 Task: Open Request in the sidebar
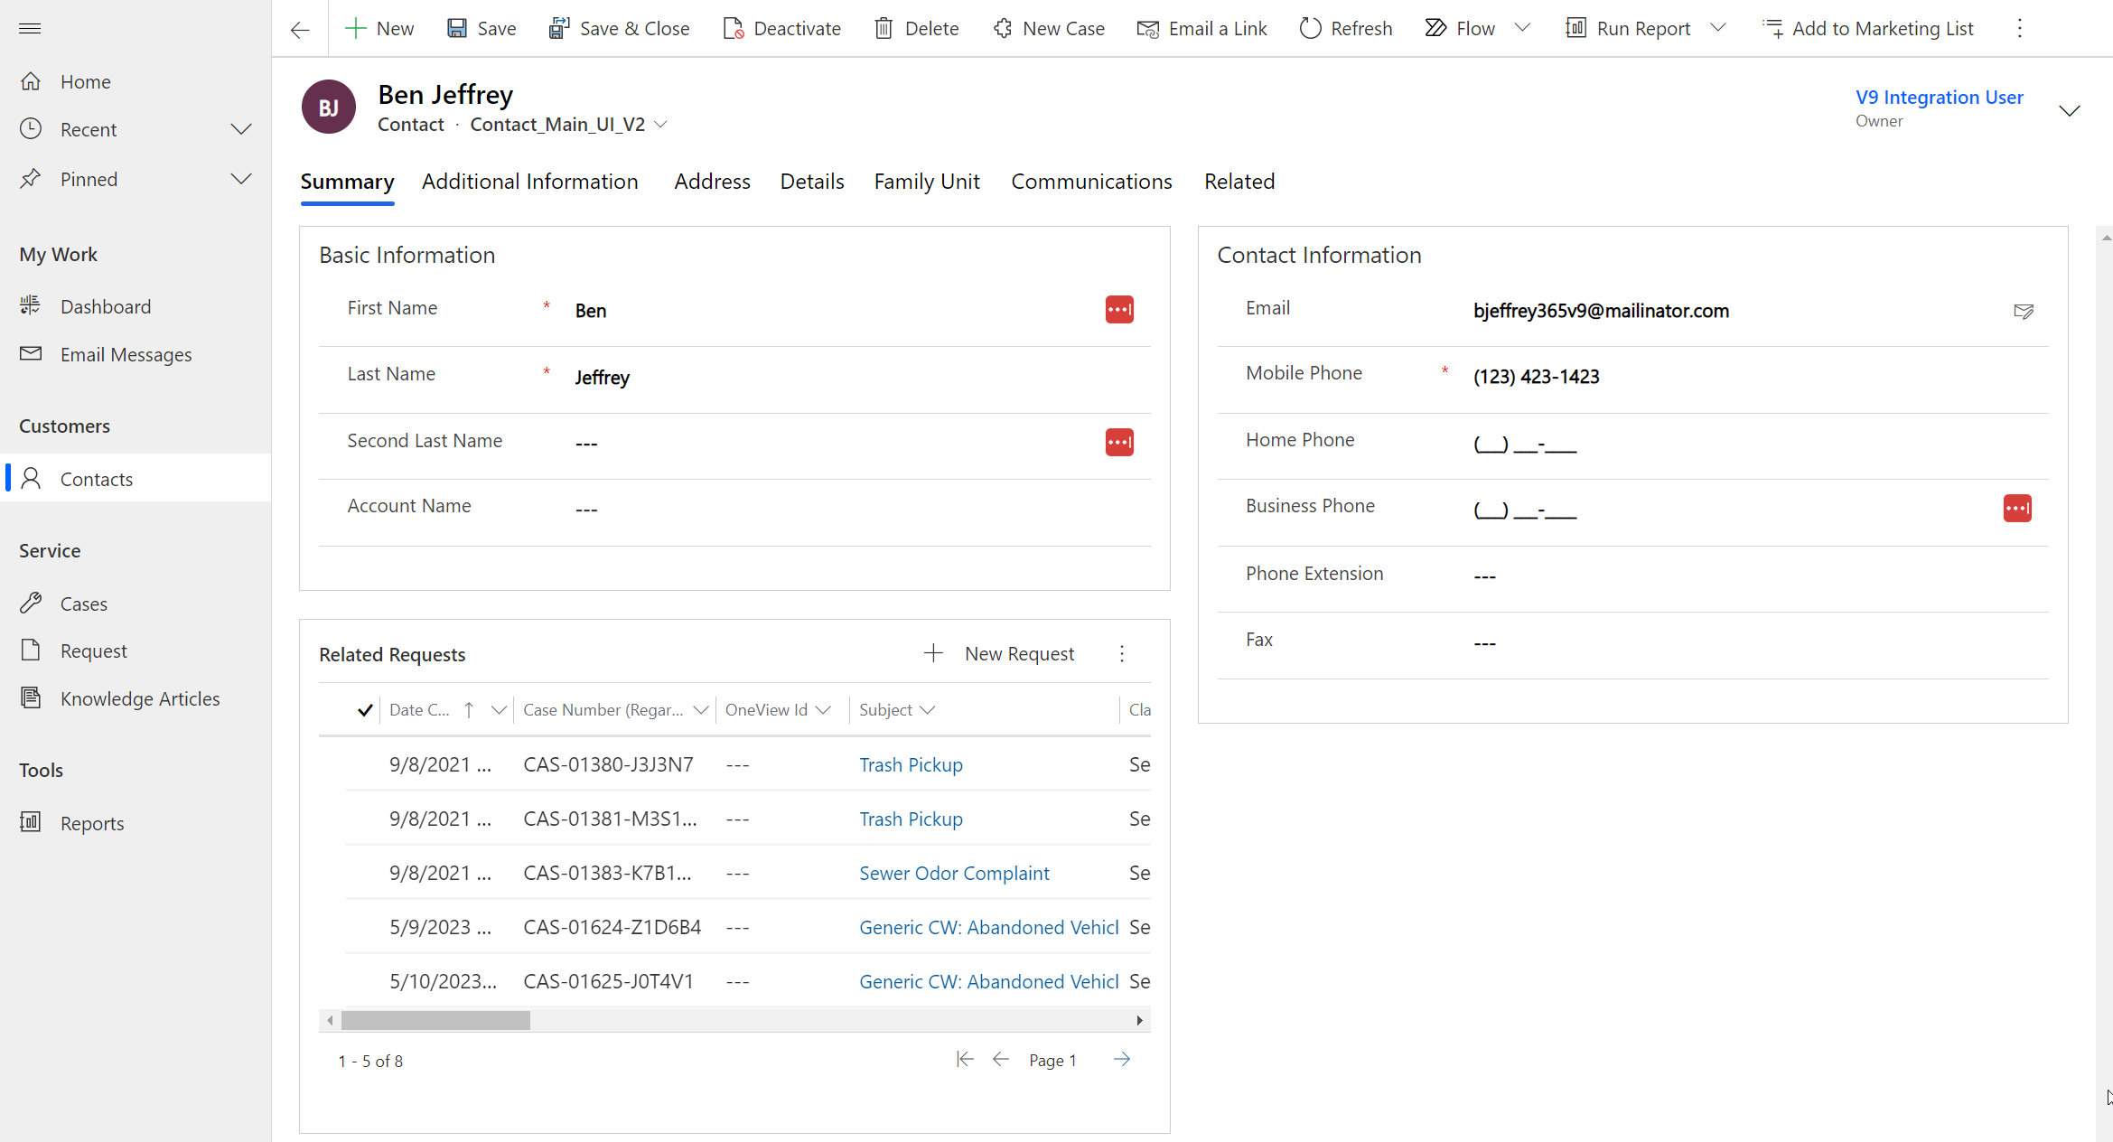(136, 651)
